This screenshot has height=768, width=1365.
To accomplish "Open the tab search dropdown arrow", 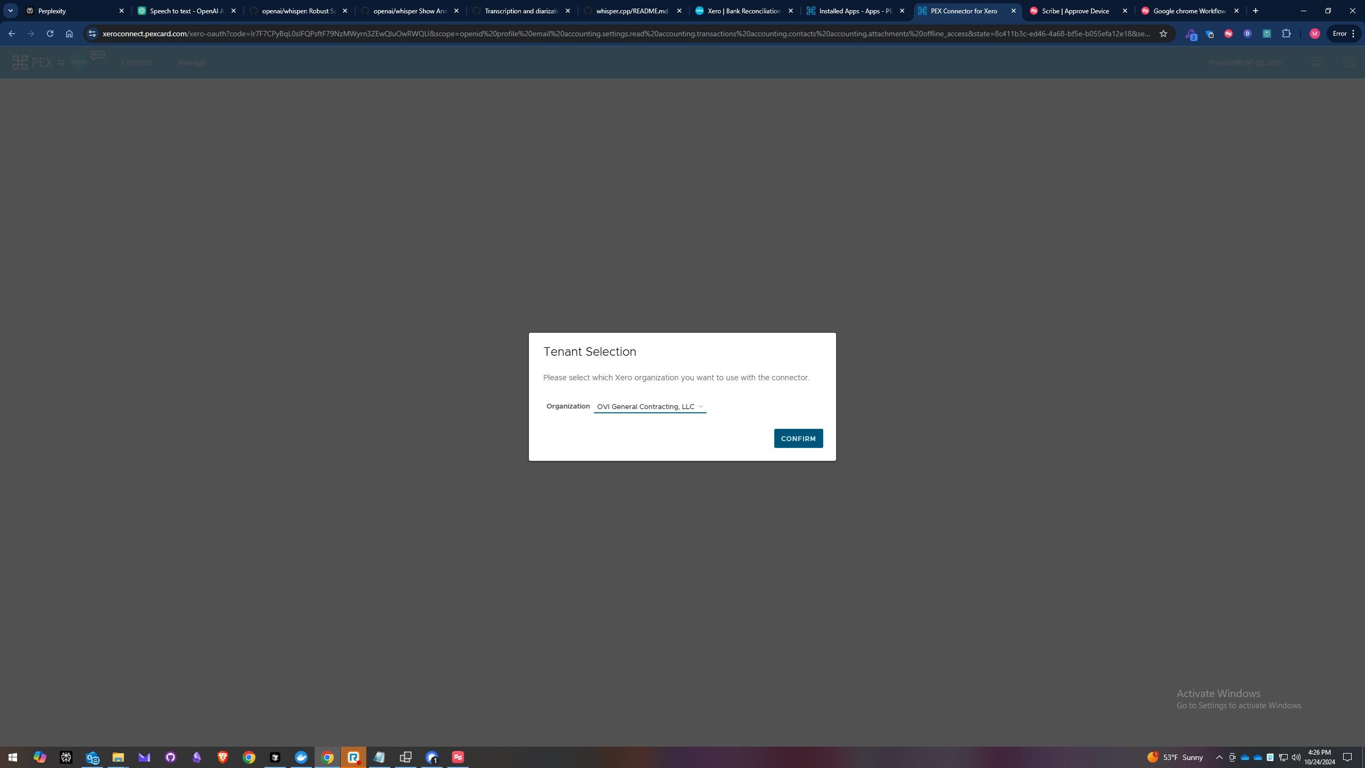I will (x=10, y=11).
